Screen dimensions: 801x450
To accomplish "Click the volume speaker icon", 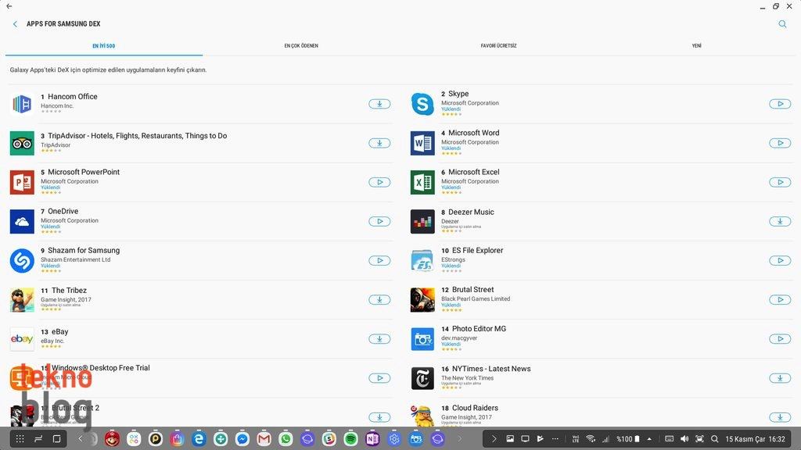I will pos(684,439).
